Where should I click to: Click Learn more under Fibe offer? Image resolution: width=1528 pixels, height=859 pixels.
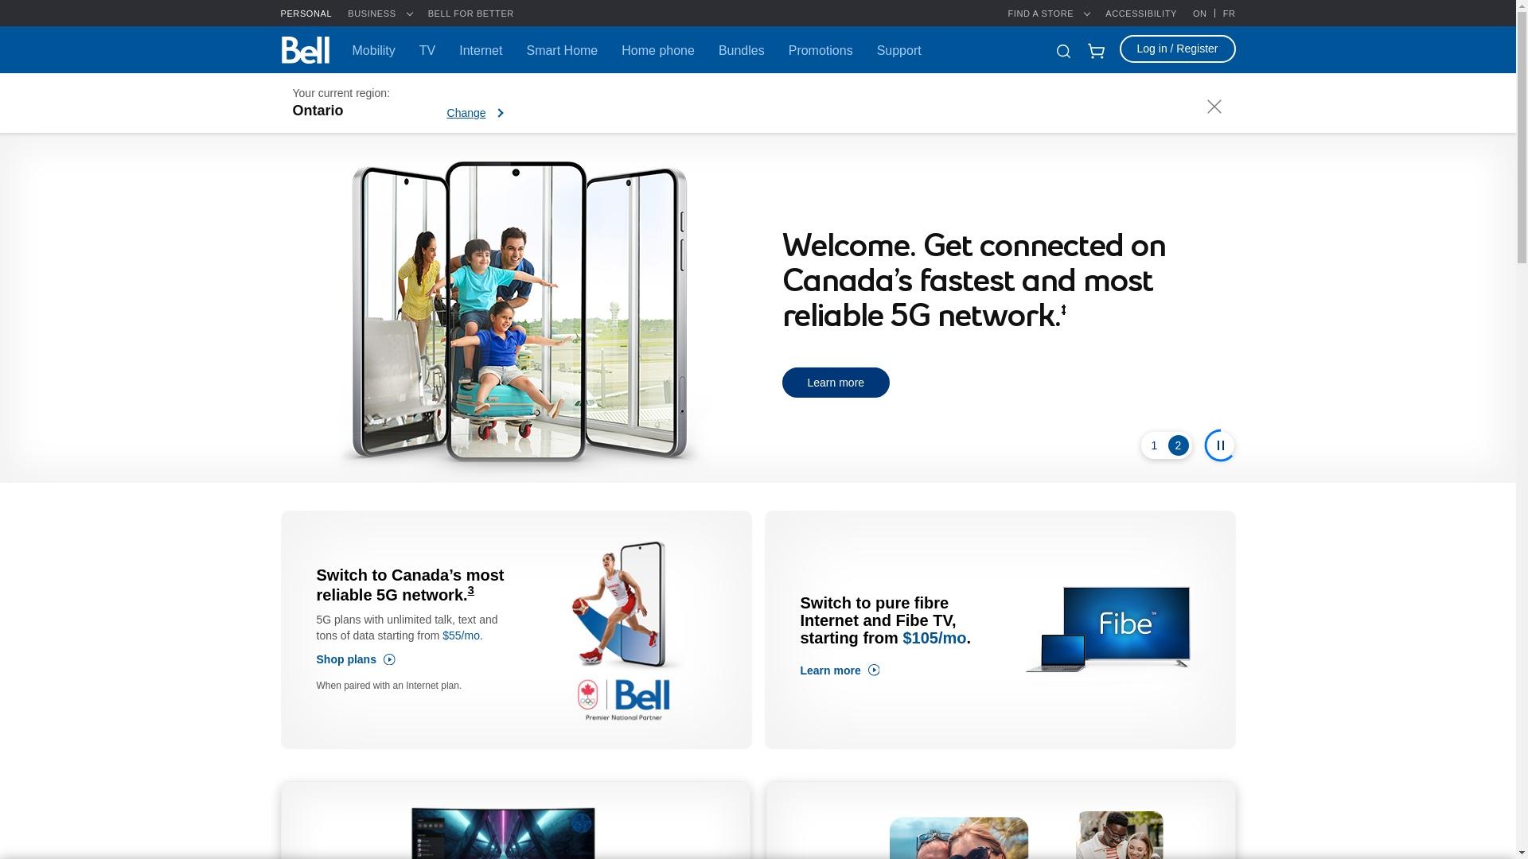pyautogui.click(x=840, y=670)
